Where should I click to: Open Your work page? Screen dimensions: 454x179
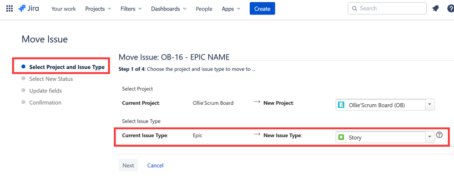point(63,9)
